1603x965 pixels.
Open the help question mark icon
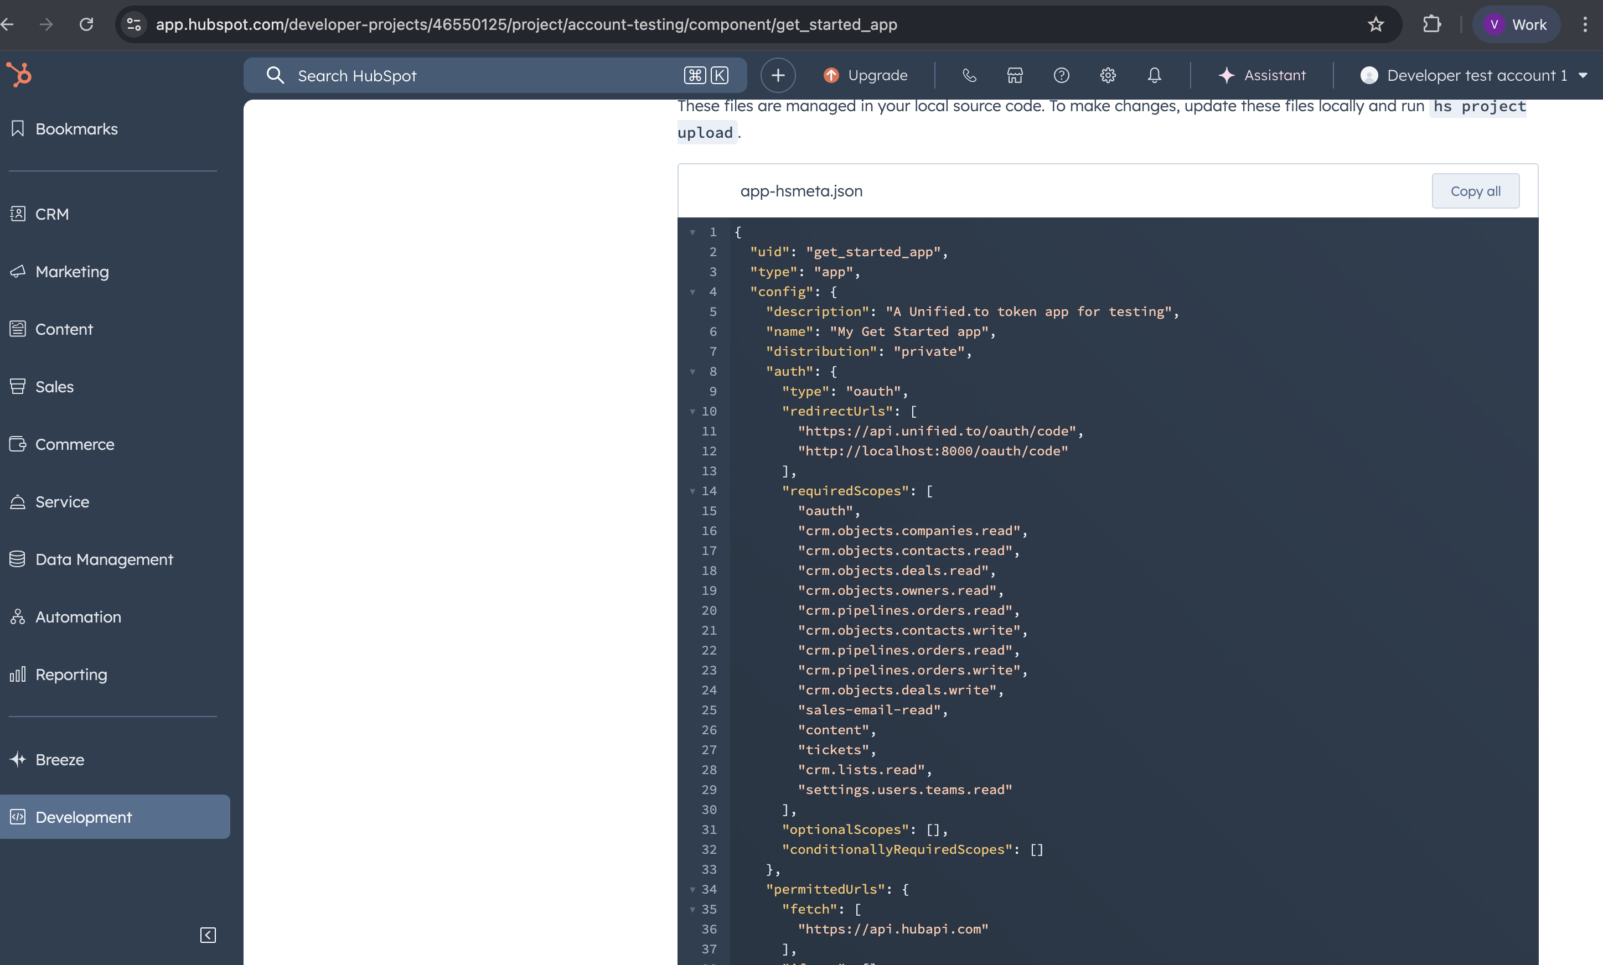[1061, 75]
